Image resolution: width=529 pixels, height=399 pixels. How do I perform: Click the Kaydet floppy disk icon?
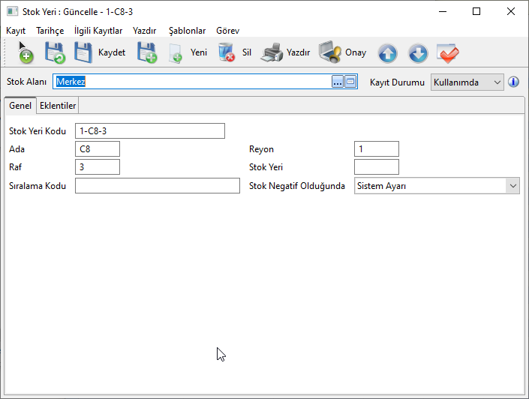point(83,52)
